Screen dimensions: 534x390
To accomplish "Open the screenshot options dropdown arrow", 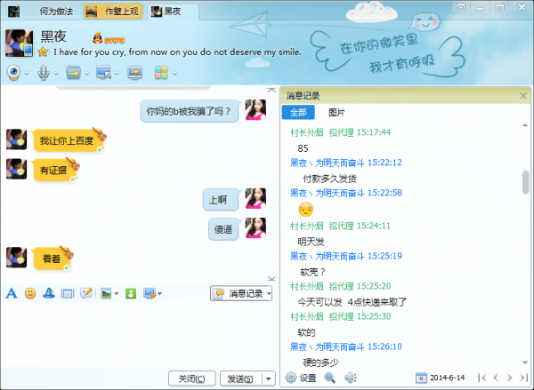I will (159, 293).
